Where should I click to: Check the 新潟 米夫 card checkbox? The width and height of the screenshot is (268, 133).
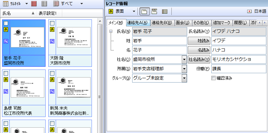[x=52, y=73]
